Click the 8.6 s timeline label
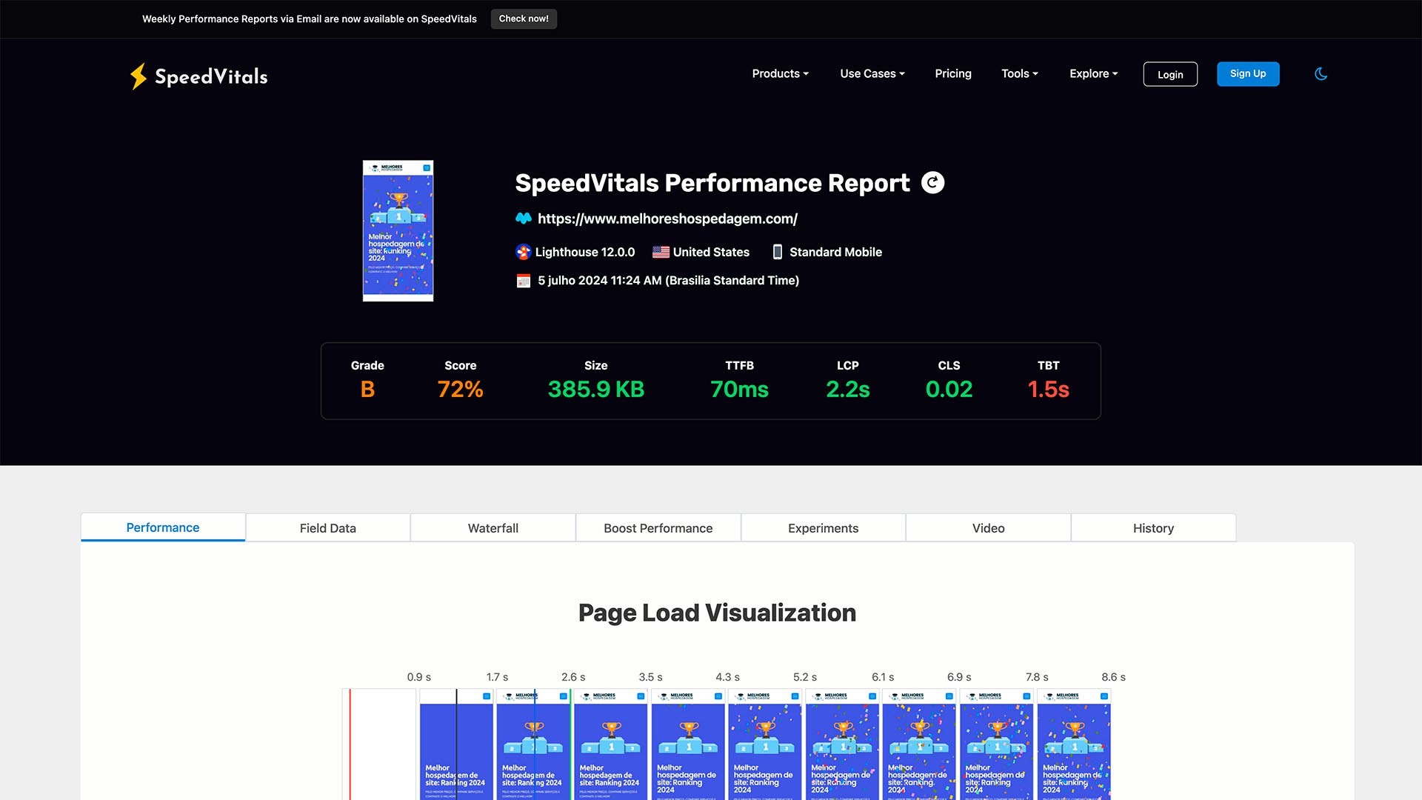Image resolution: width=1422 pixels, height=800 pixels. (1113, 677)
